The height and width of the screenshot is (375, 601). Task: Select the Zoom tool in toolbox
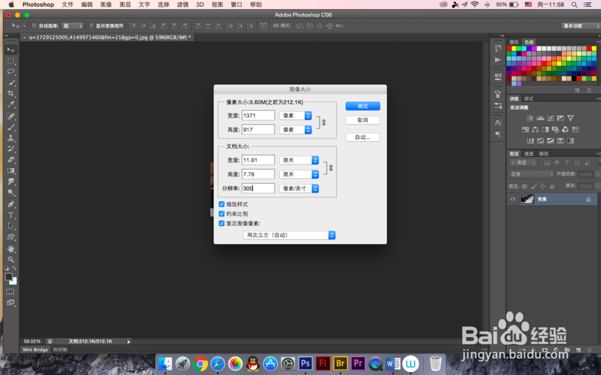tap(11, 259)
